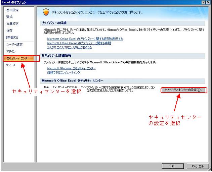Click the セキュリティと詳細情報 section heading

click(56, 55)
